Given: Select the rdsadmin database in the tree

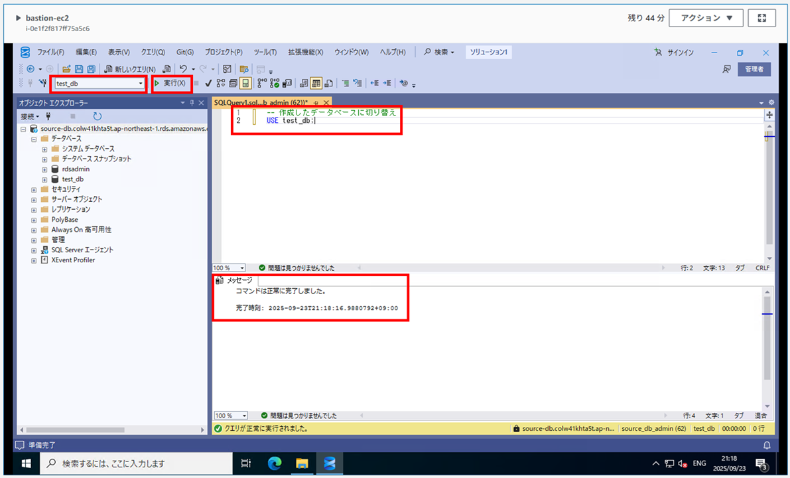Looking at the screenshot, I should point(76,169).
